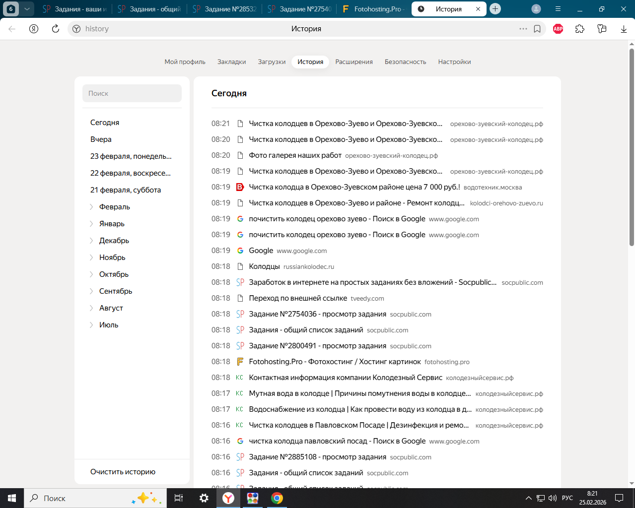Click Очистить историю button
Screen dimensions: 635x508
[123, 472]
